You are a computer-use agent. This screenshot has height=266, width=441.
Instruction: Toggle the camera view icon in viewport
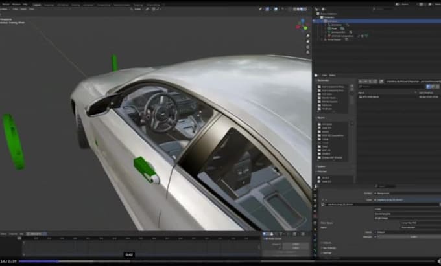308,47
